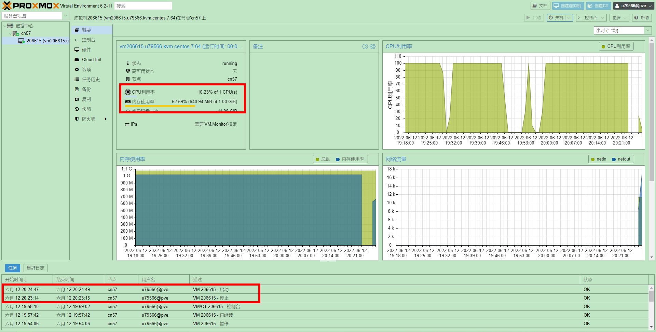Open the 文档 documentation button
This screenshot has width=656, height=332.
540,6
